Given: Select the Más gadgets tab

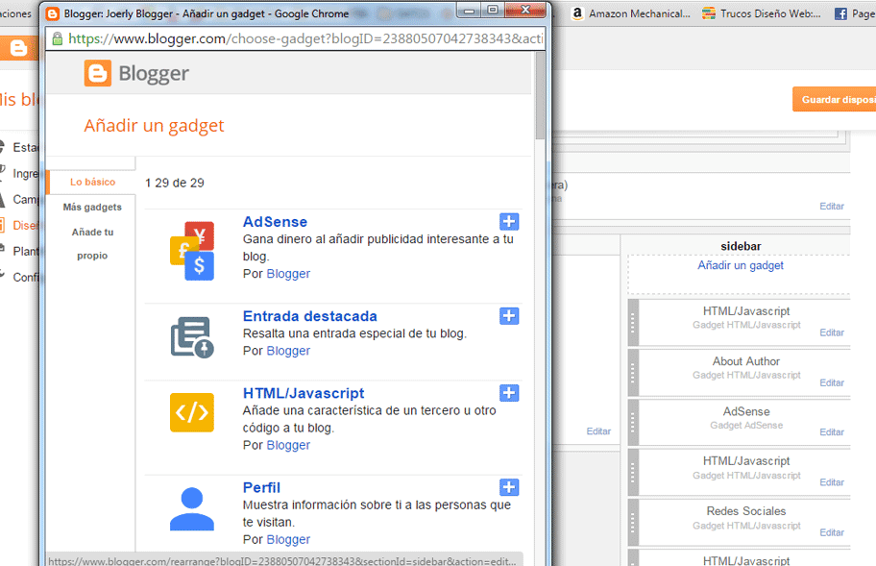Looking at the screenshot, I should pos(92,208).
